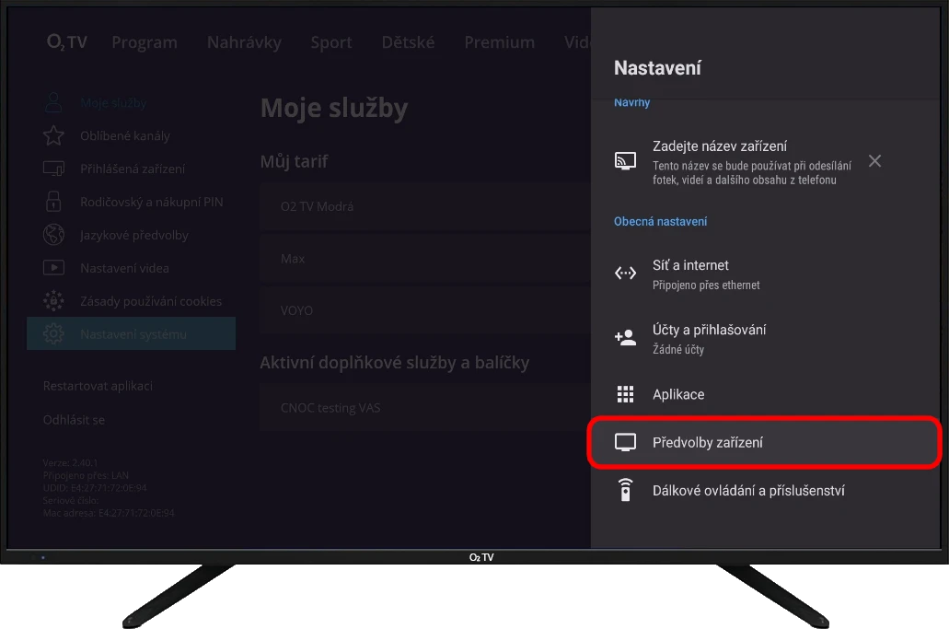Click the Aplikace grid icon
The image size is (949, 629).
pos(625,395)
